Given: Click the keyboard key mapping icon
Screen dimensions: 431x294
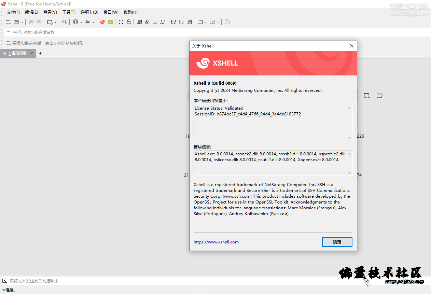Looking at the screenshot, I should click(139, 22).
